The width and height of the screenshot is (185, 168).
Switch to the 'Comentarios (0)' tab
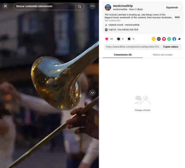point(123,55)
